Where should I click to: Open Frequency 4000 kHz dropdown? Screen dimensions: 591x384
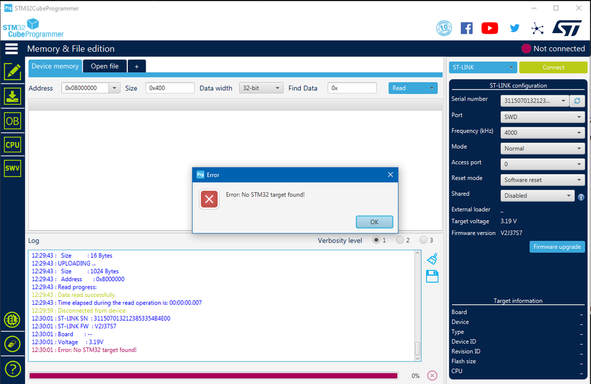[x=542, y=133]
